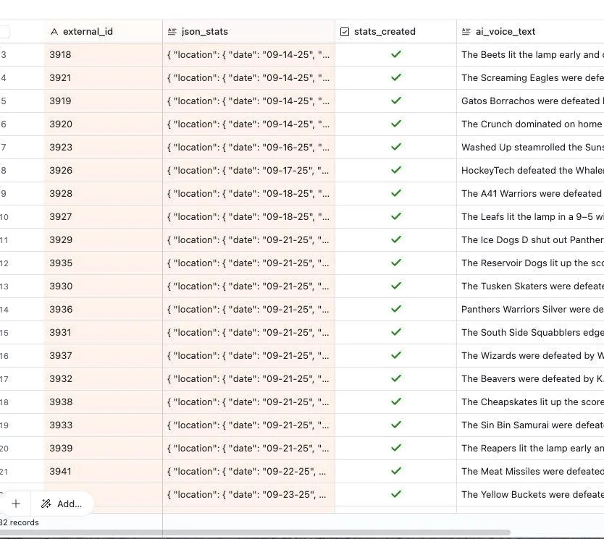
Task: Select external_id cell 3930
Action: point(104,287)
